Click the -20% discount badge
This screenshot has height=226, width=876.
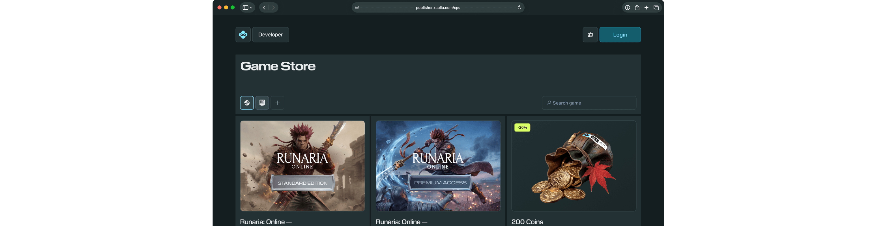click(522, 128)
